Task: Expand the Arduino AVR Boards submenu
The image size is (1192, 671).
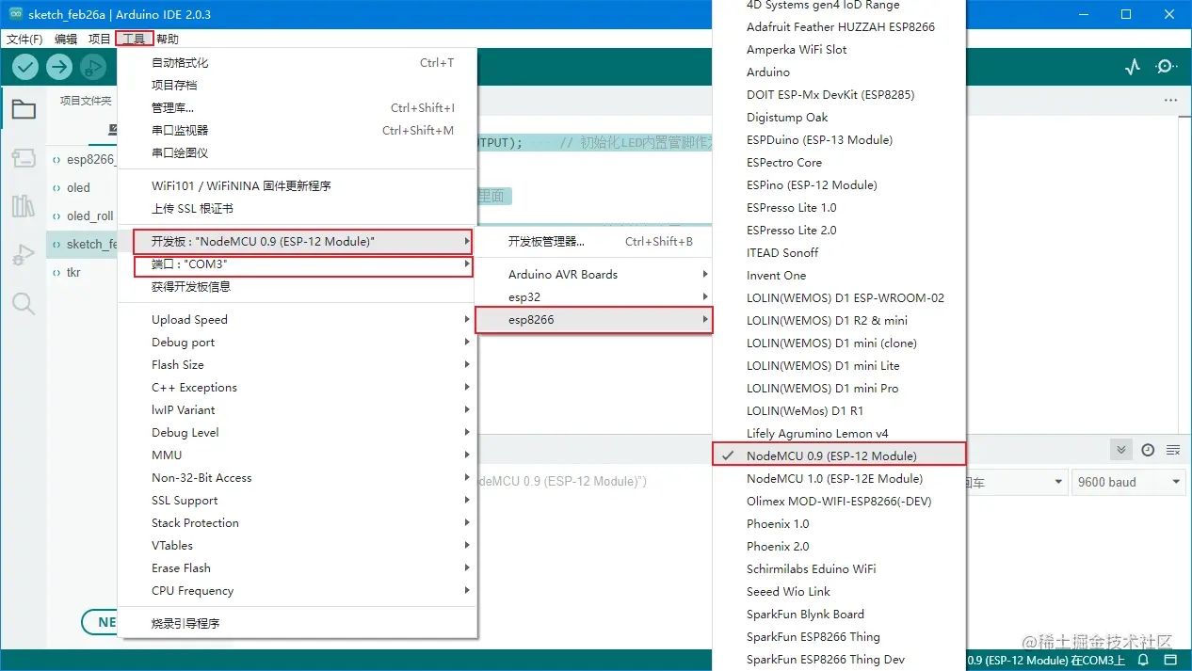Action: tap(594, 275)
